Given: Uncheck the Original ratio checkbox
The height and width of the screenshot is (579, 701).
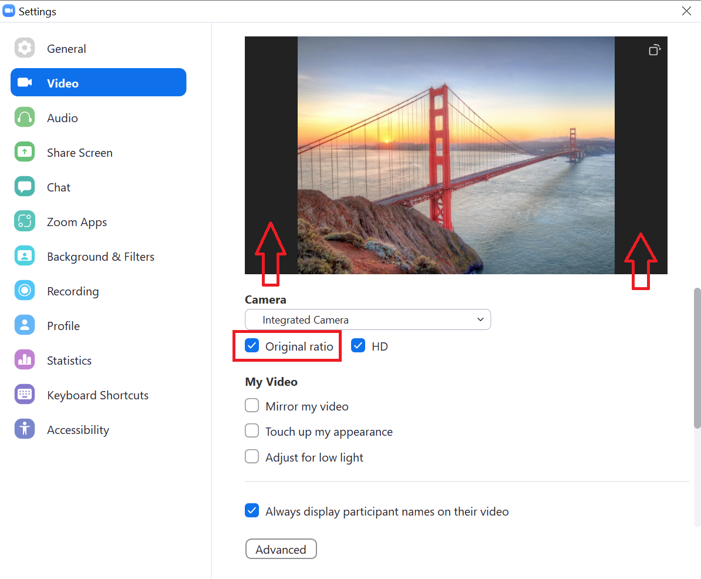Looking at the screenshot, I should coord(252,346).
